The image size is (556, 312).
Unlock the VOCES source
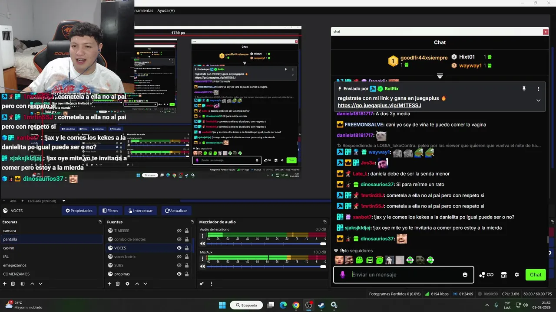(187, 248)
